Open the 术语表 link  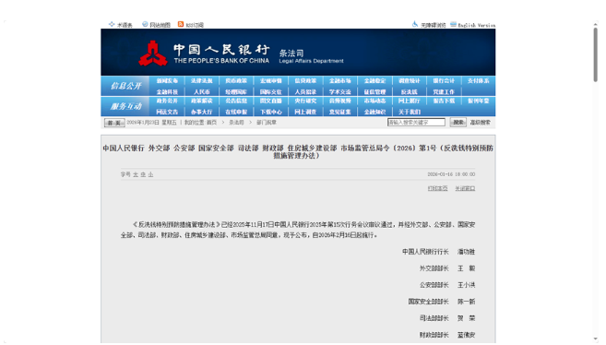pos(125,25)
